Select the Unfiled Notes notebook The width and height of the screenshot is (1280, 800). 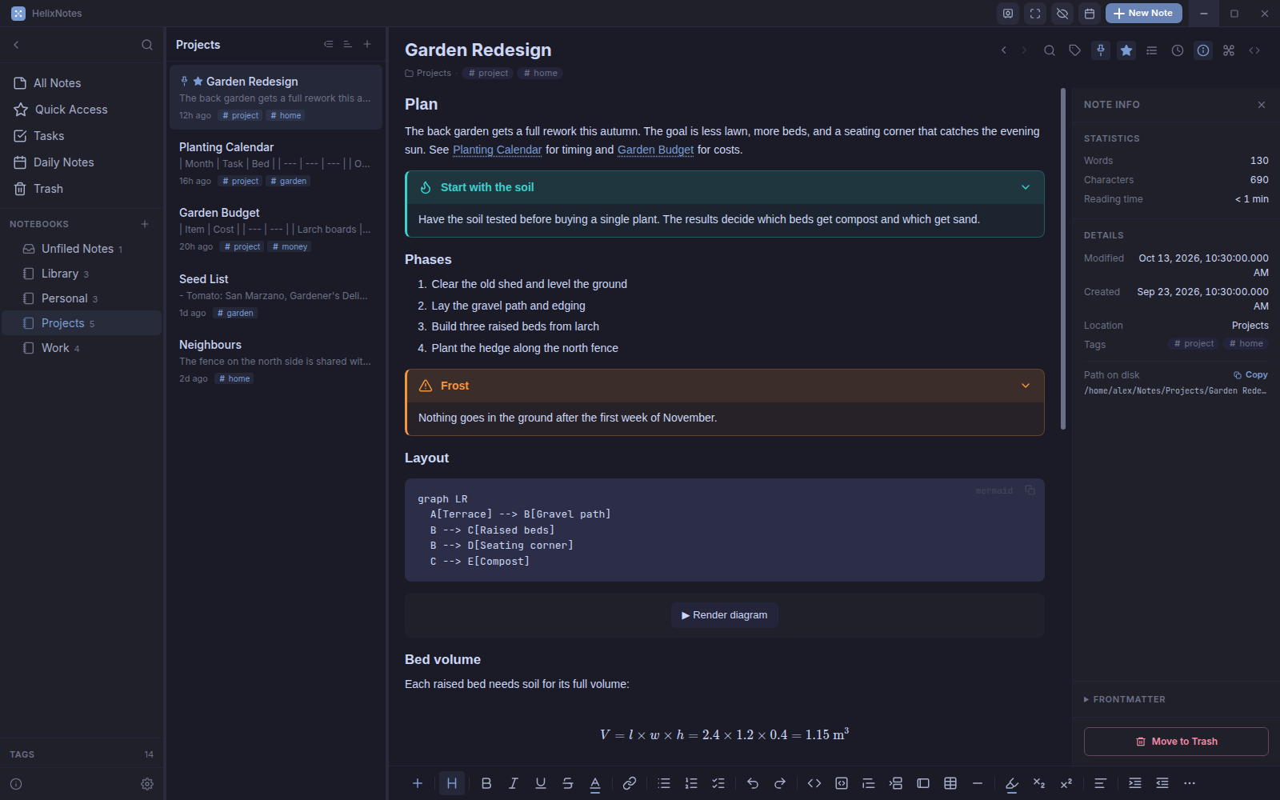click(x=81, y=249)
